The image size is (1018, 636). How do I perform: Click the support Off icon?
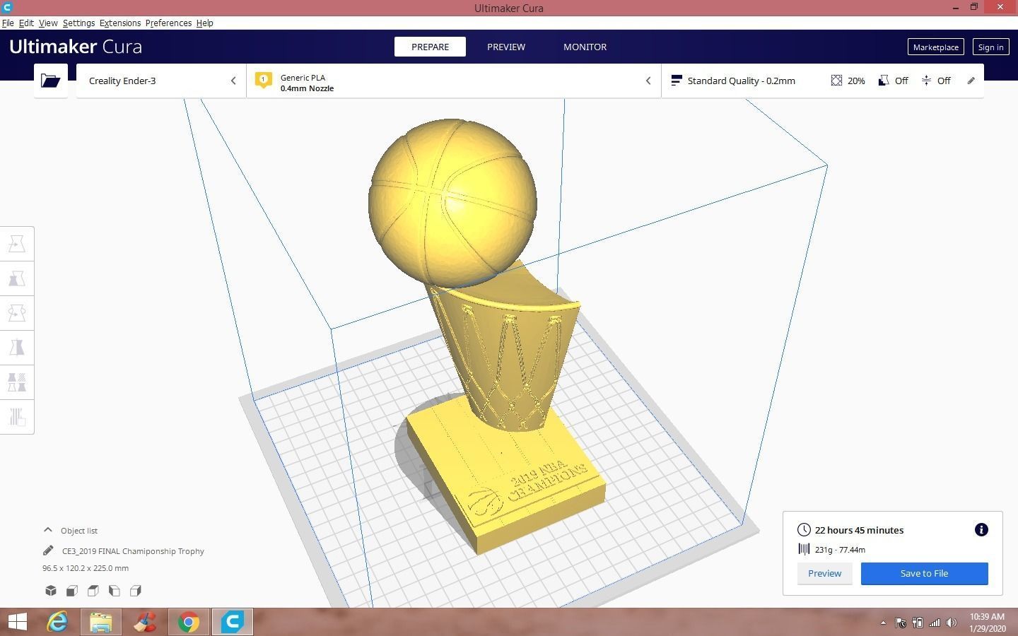pos(884,81)
